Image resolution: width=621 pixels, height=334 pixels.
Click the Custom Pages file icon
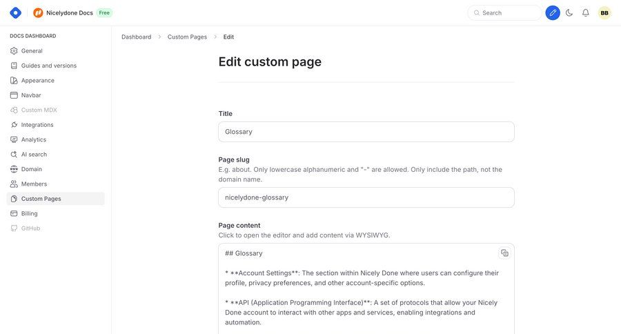pyautogui.click(x=14, y=199)
